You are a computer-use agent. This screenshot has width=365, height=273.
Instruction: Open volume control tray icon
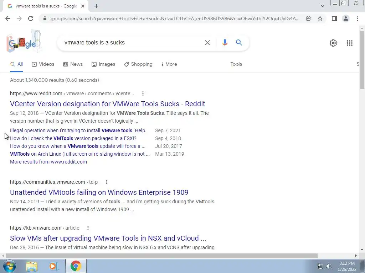tap(329, 266)
